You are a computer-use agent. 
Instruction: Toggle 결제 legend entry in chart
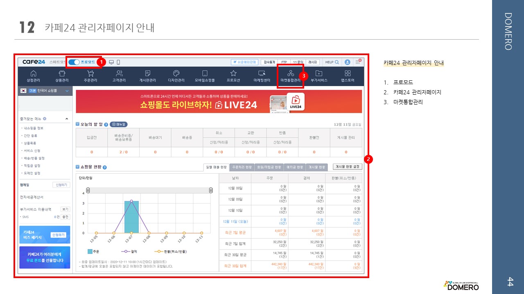click(x=129, y=252)
